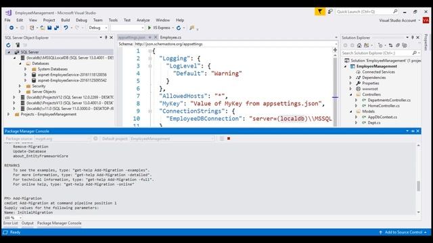Open the Tools menu
The width and height of the screenshot is (433, 243).
point(113,20)
